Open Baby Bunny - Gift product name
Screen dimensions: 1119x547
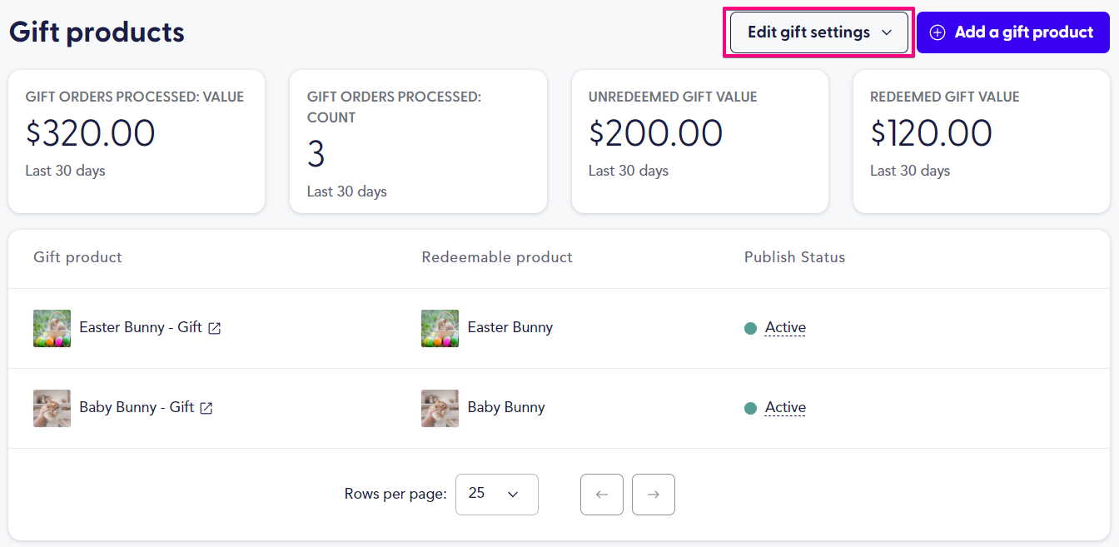[x=137, y=407]
